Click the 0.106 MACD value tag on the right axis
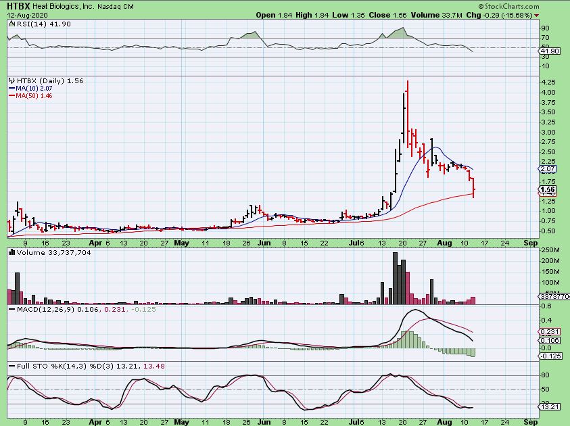The height and width of the screenshot is (426, 570). pos(549,341)
